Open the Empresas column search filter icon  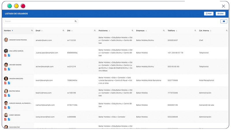point(164,31)
